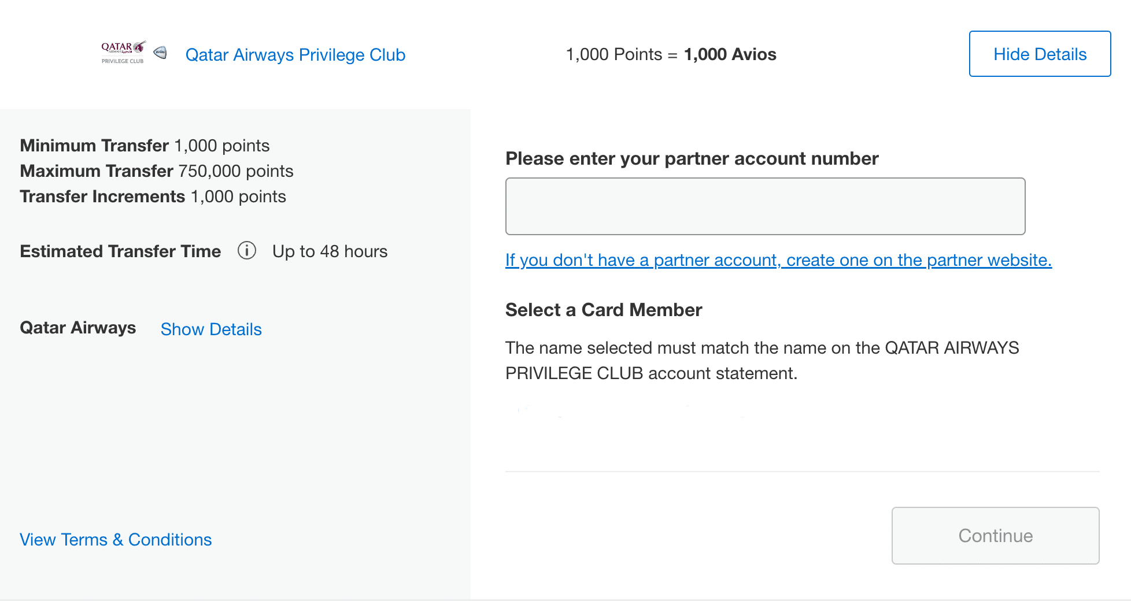The height and width of the screenshot is (601, 1131).
Task: Click the Minimum Transfer 1,000 points line
Action: point(145,145)
